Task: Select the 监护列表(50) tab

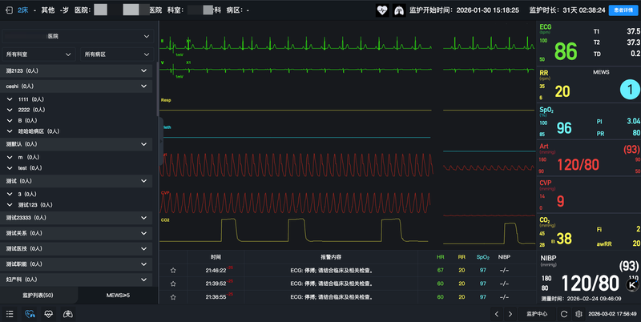Action: coord(38,296)
